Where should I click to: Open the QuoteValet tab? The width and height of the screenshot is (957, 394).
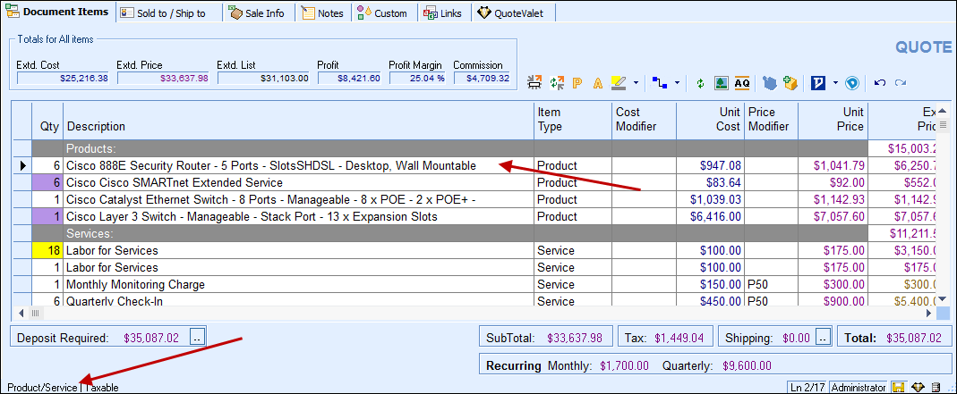[x=511, y=13]
